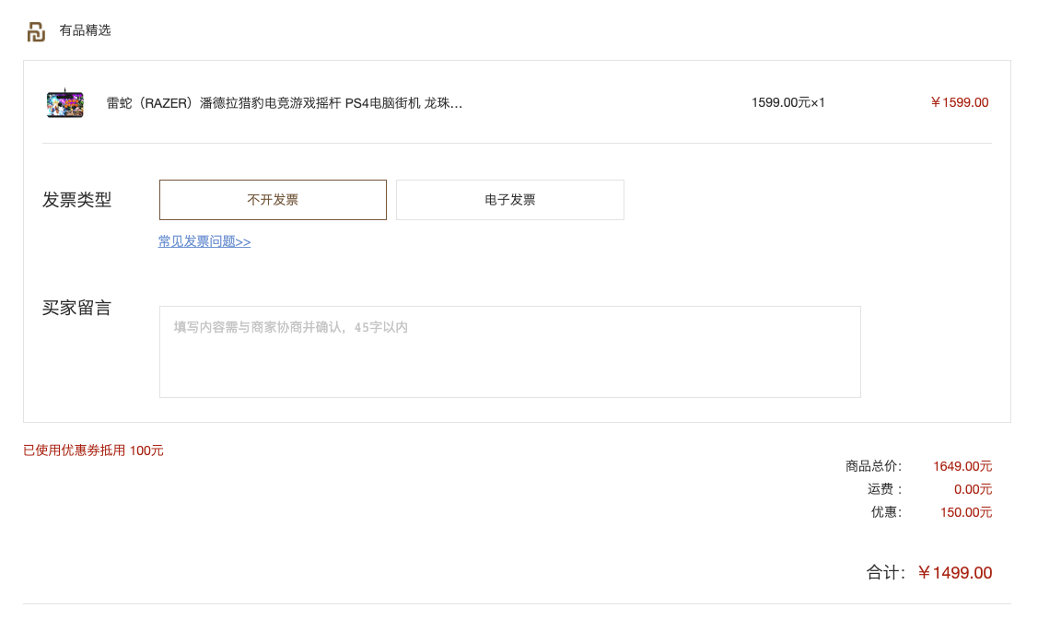The height and width of the screenshot is (643, 1038).
Task: Click the ￥1599.00 item subtotal
Action: click(959, 102)
